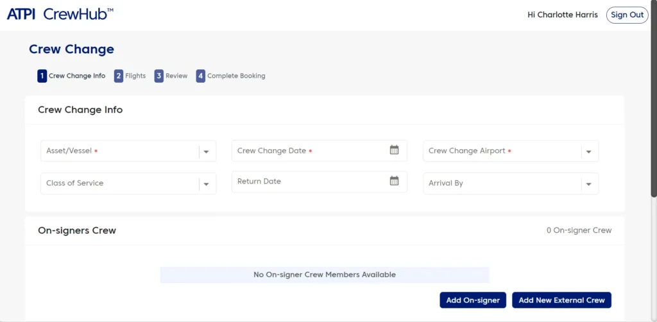Click the step 4 number badge

tap(201, 76)
